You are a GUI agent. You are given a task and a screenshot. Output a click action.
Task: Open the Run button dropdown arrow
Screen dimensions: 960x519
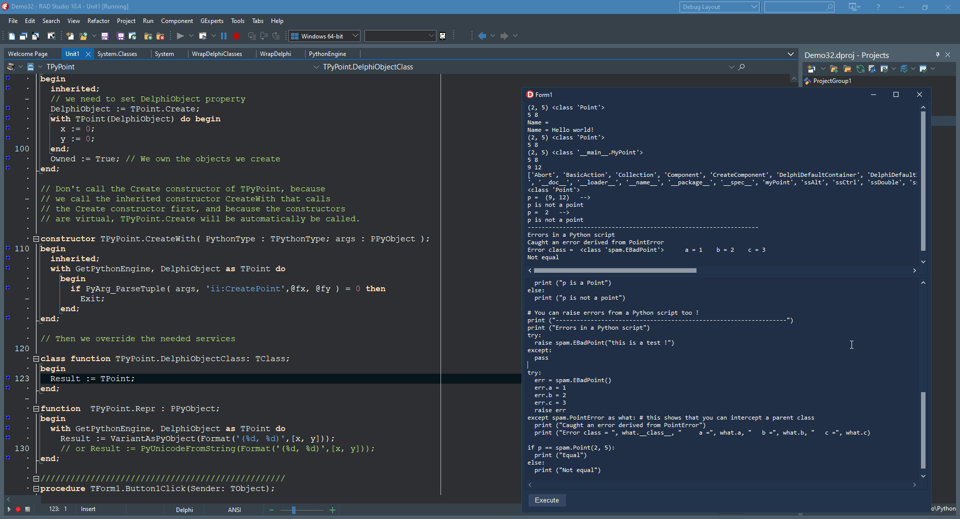click(x=191, y=36)
